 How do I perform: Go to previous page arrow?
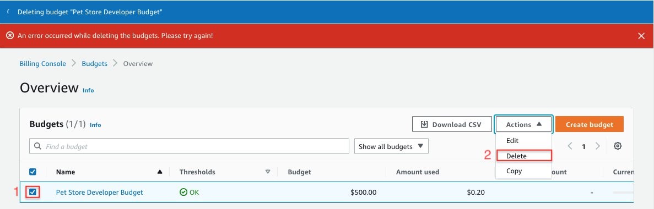[x=570, y=146]
